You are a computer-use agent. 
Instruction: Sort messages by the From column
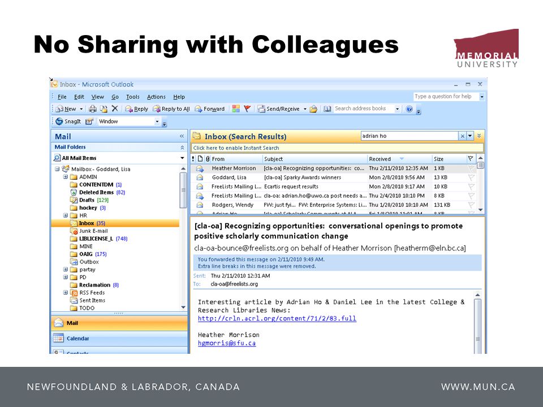point(236,159)
